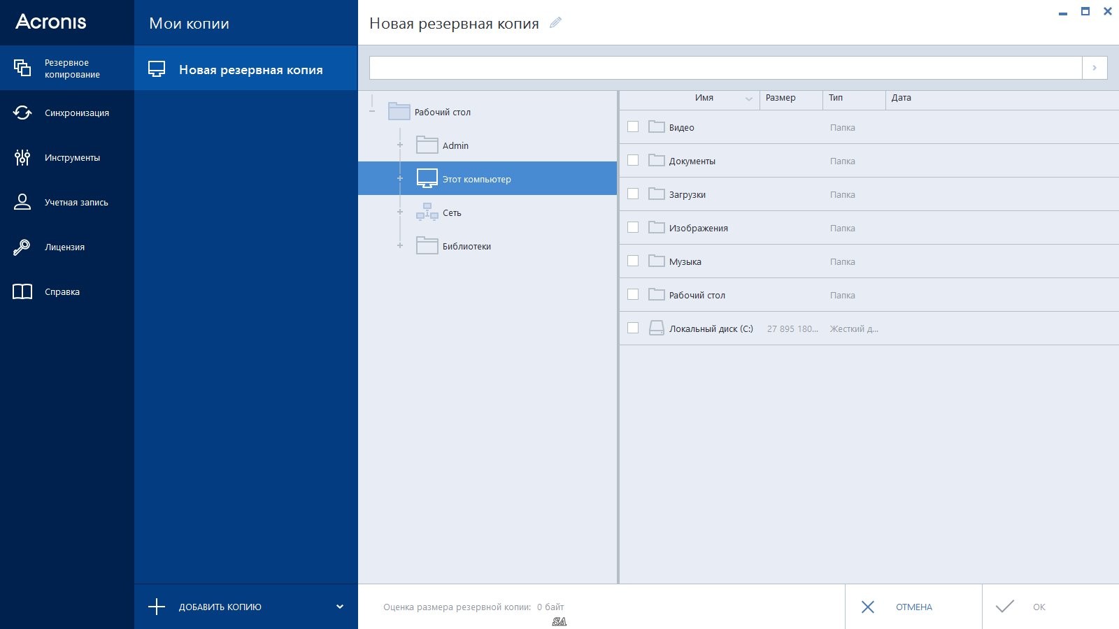Click the backup size estimate 0 байт text
Viewport: 1119px width, 629px height.
(550, 607)
